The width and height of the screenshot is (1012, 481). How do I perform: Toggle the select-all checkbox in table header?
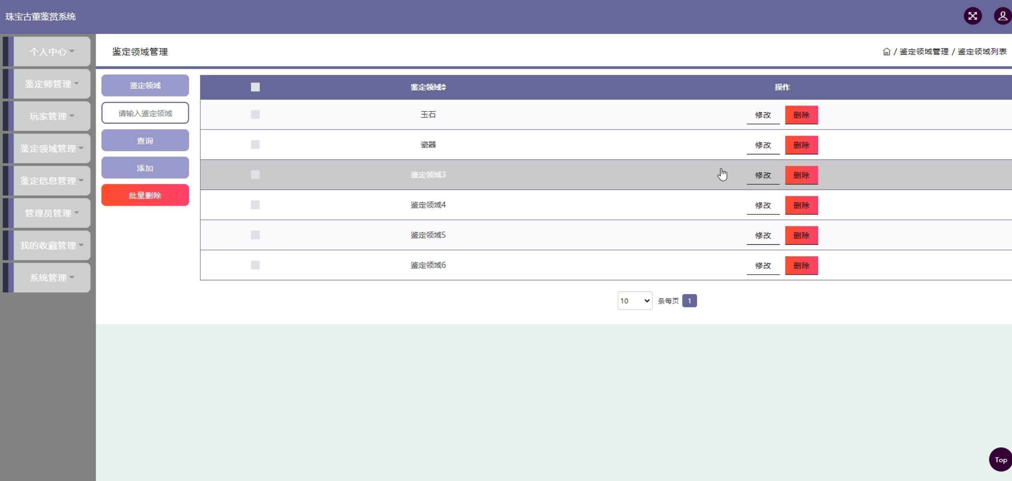click(255, 87)
